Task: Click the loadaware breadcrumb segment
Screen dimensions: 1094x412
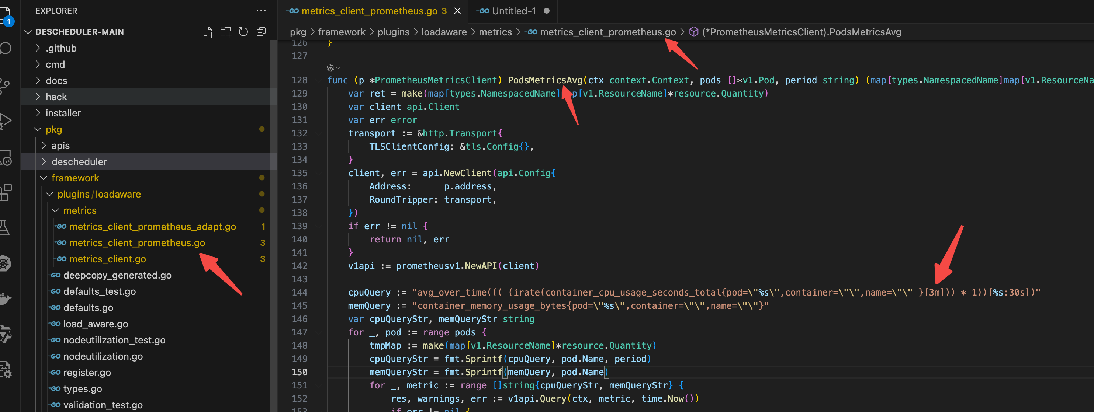Action: pyautogui.click(x=444, y=32)
